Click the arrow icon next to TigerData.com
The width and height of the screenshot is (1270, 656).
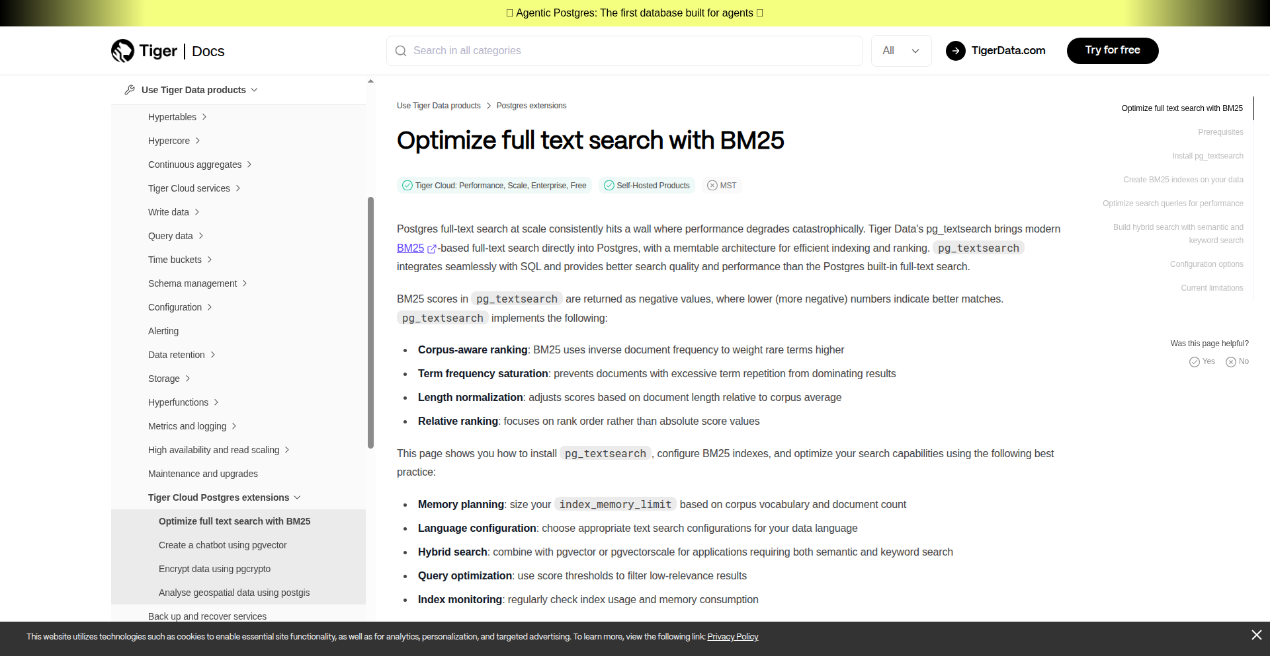coord(956,50)
